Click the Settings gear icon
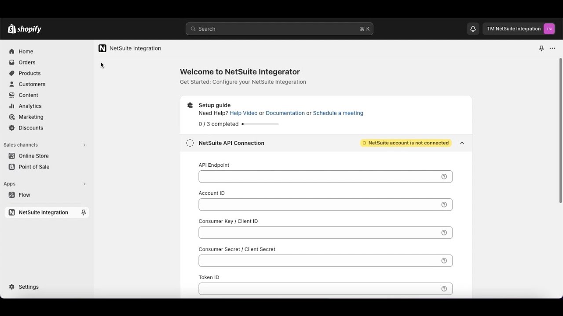The width and height of the screenshot is (563, 316). click(x=12, y=287)
